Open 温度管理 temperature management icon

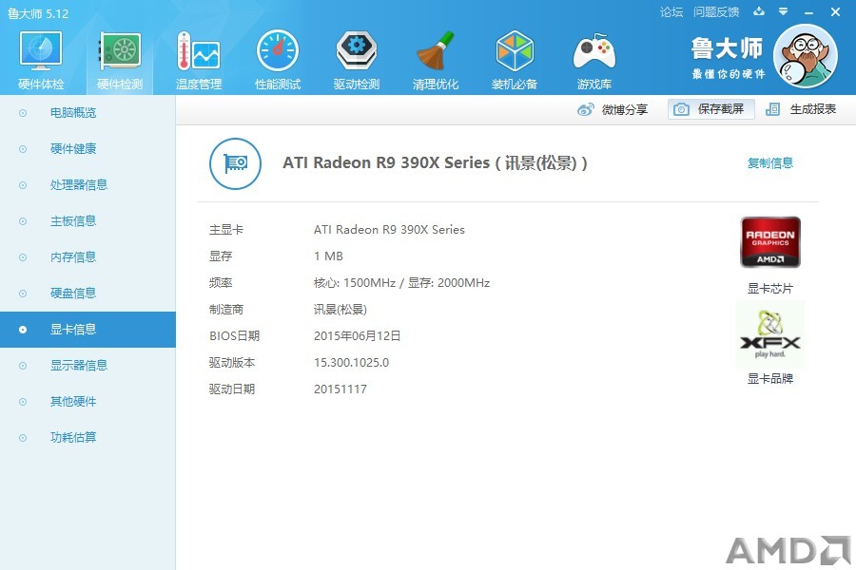(198, 50)
